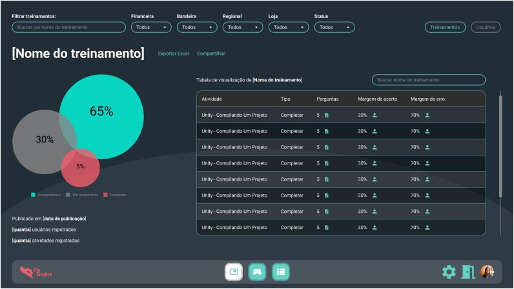Click the Compartilhar link
Image resolution: width=514 pixels, height=289 pixels.
click(211, 54)
